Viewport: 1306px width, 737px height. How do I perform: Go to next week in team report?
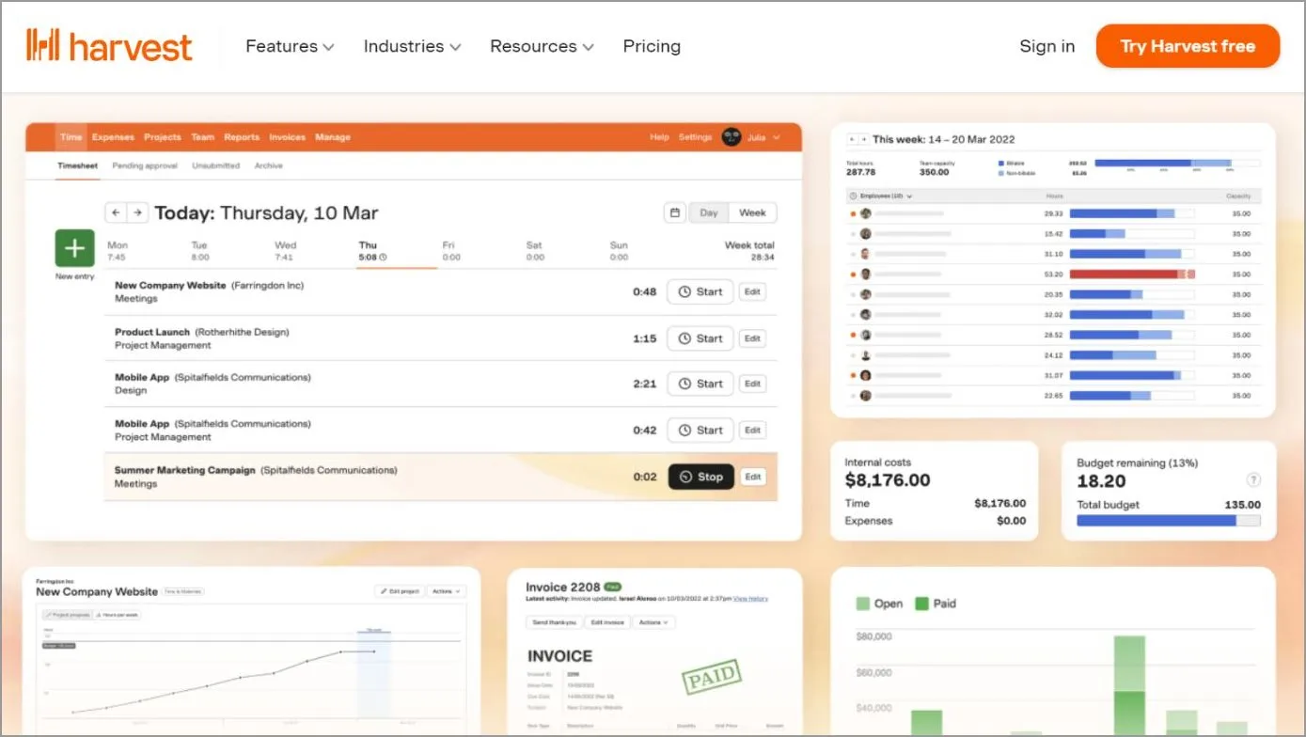863,139
